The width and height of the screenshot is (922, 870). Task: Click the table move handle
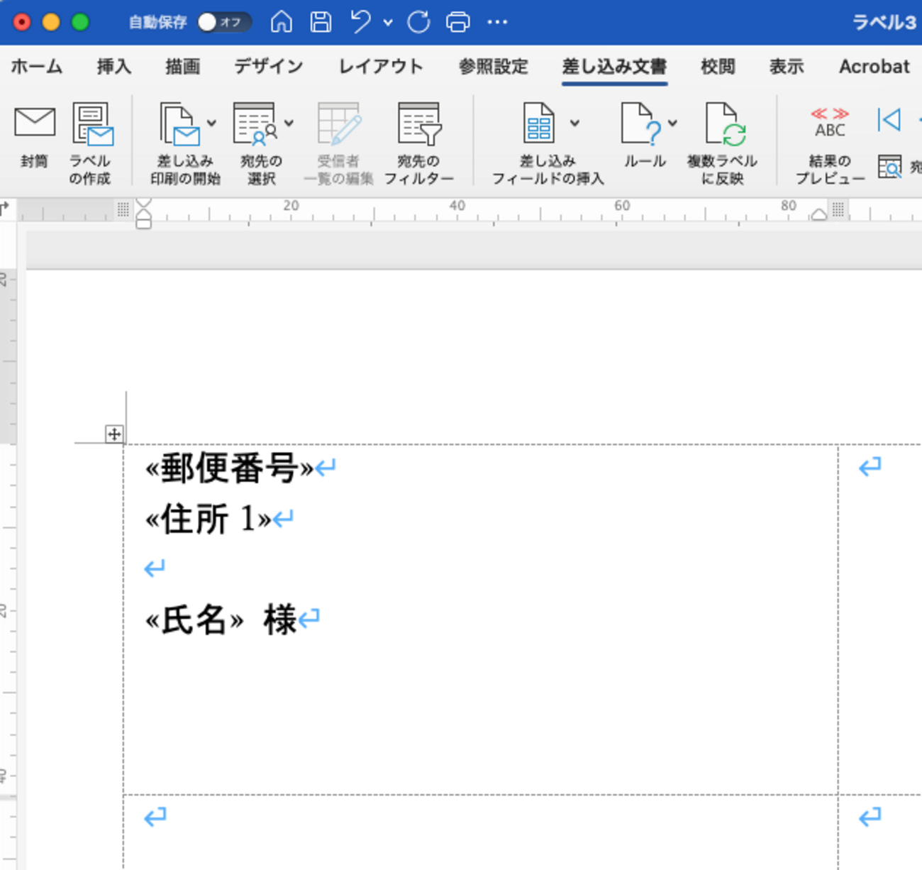point(114,434)
